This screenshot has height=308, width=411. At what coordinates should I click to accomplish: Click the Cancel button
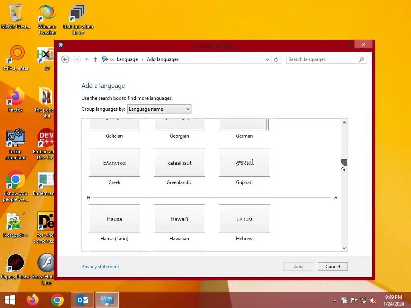click(x=333, y=267)
